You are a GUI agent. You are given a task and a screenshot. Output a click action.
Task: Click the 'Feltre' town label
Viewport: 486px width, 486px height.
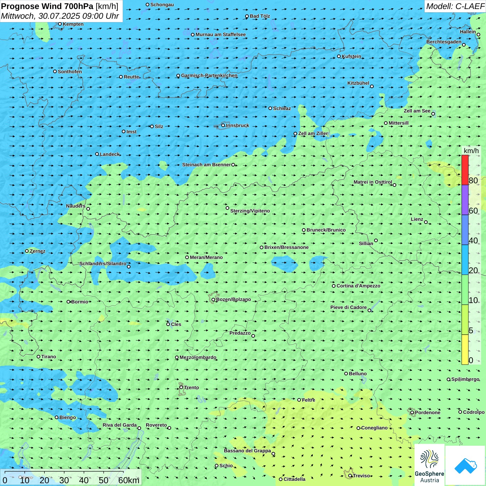click(309, 400)
